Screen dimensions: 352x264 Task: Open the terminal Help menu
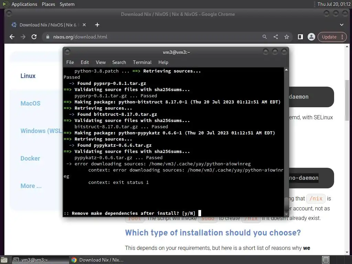163,63
